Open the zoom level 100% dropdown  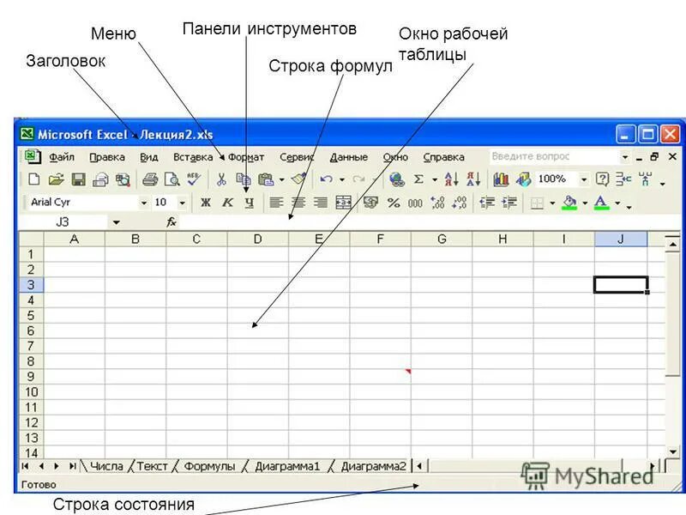click(x=582, y=179)
